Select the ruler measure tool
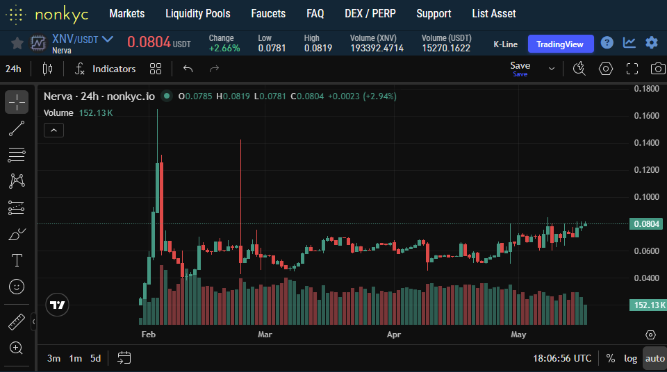The width and height of the screenshot is (667, 372). tap(17, 322)
